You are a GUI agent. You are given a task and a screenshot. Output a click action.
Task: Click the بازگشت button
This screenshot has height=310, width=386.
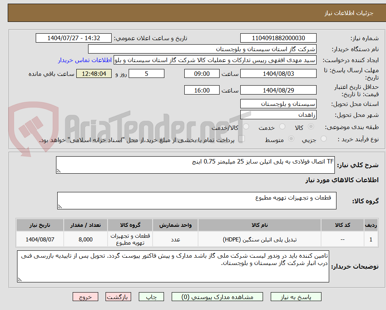(x=118, y=297)
